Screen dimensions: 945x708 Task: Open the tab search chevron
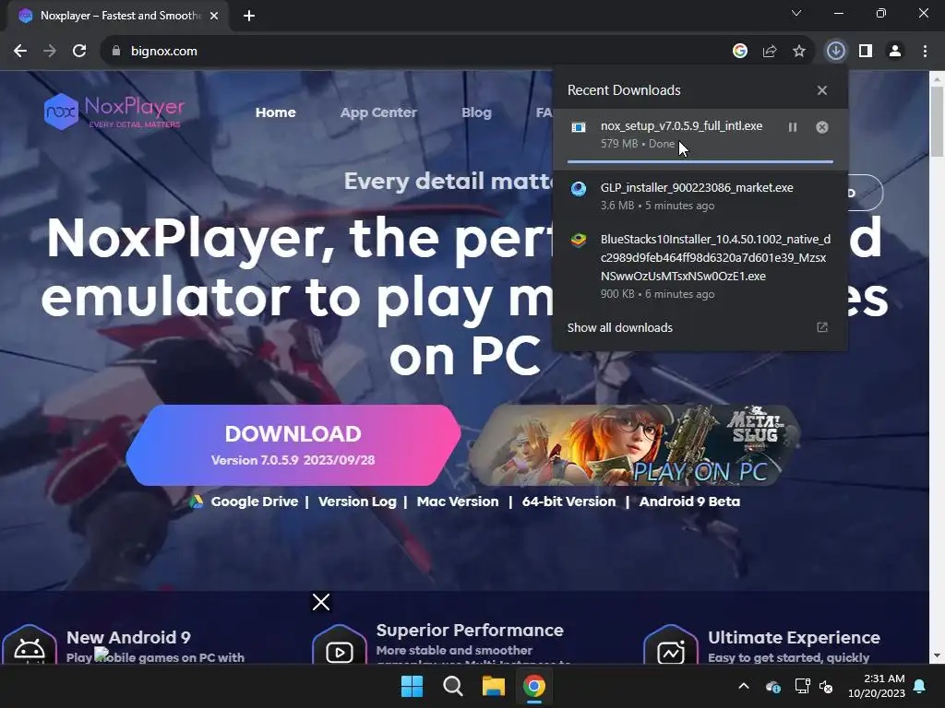(x=796, y=13)
